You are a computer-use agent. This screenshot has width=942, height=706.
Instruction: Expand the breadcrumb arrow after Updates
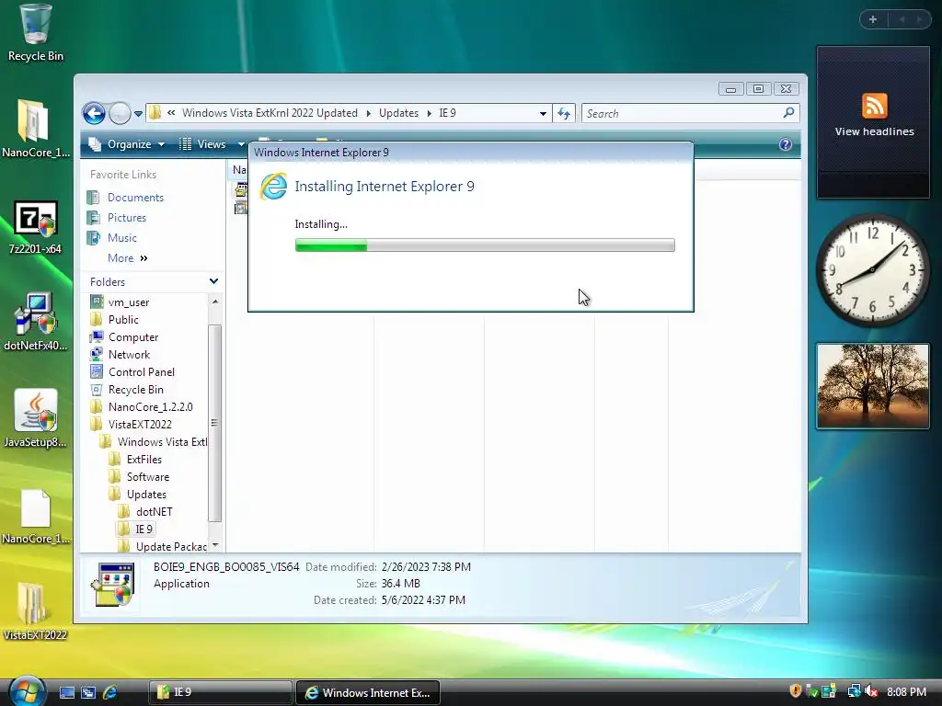(x=429, y=113)
